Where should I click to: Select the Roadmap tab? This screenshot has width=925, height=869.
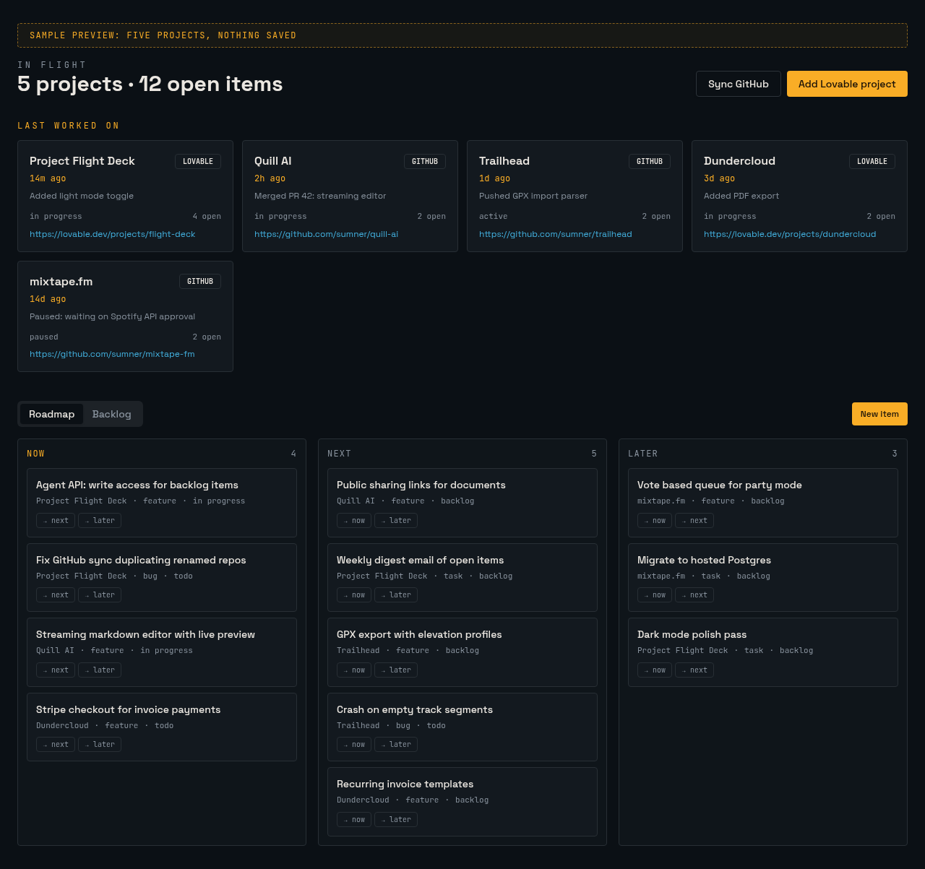52,414
